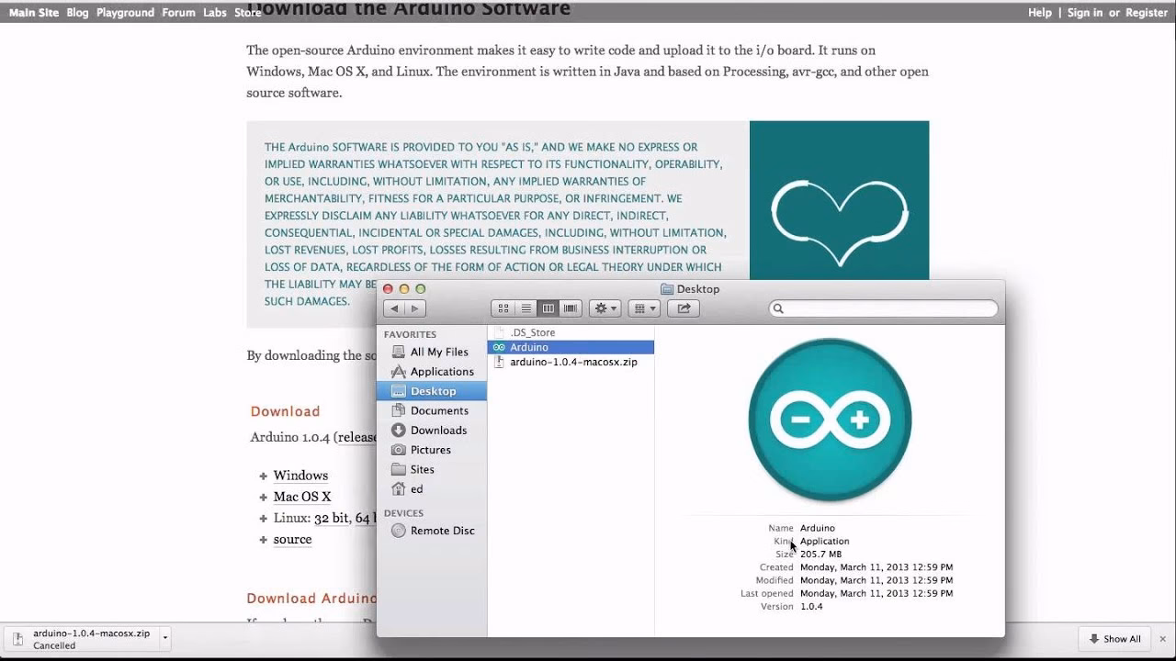This screenshot has height=661, width=1176.
Task: Open the Cover Flow view
Action: click(571, 308)
